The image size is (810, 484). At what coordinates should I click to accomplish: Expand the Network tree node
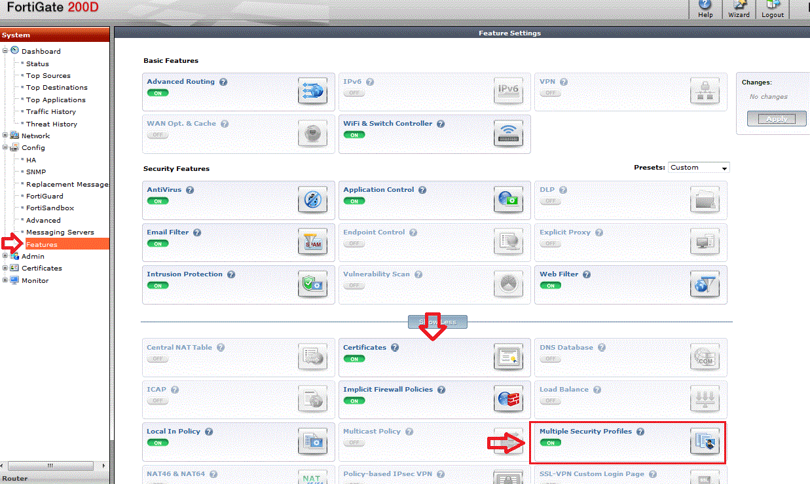tap(5, 136)
